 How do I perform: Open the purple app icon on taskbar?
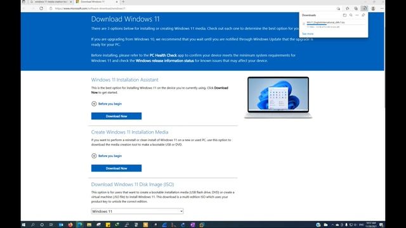tap(192, 225)
